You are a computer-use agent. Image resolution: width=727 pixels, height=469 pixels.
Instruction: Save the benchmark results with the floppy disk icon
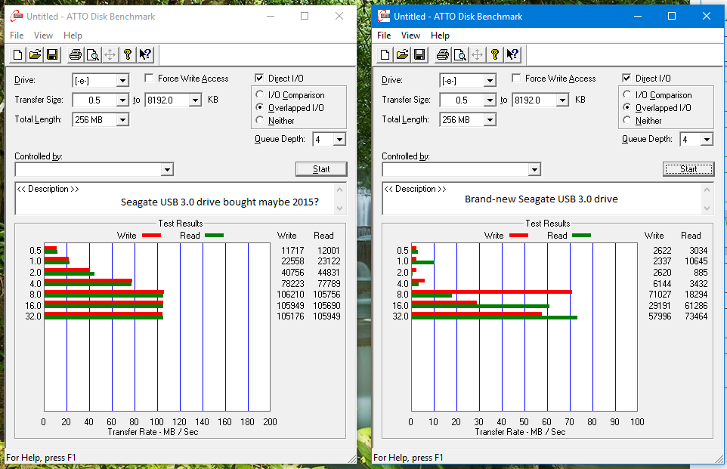click(x=52, y=54)
